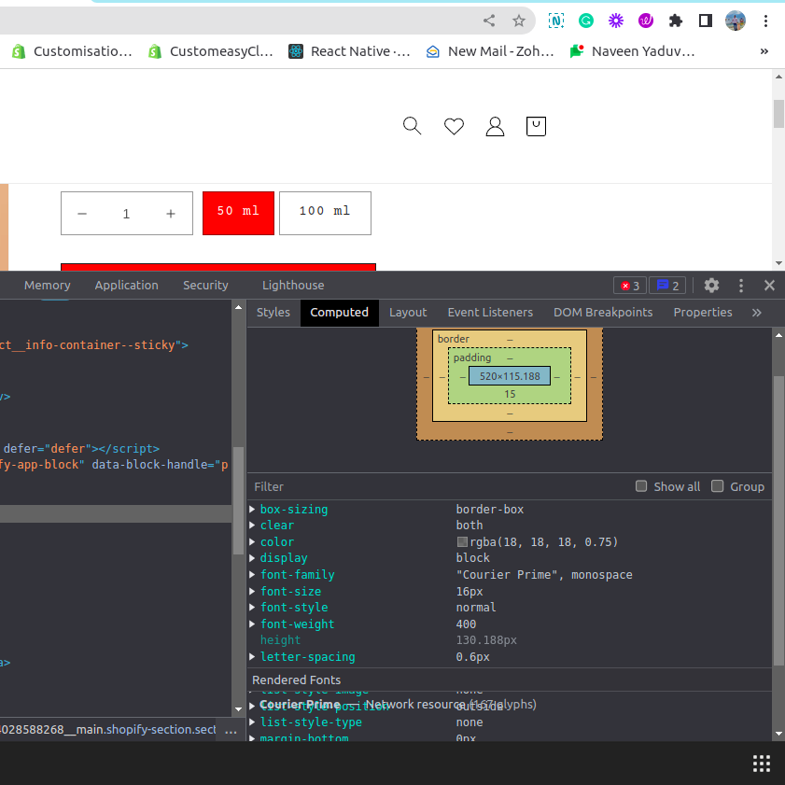This screenshot has width=785, height=785.
Task: Click the purple starburst extension icon
Action: [616, 21]
